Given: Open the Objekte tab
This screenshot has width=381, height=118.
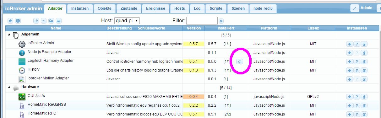Looking at the screenshot, I should pos(105,9).
